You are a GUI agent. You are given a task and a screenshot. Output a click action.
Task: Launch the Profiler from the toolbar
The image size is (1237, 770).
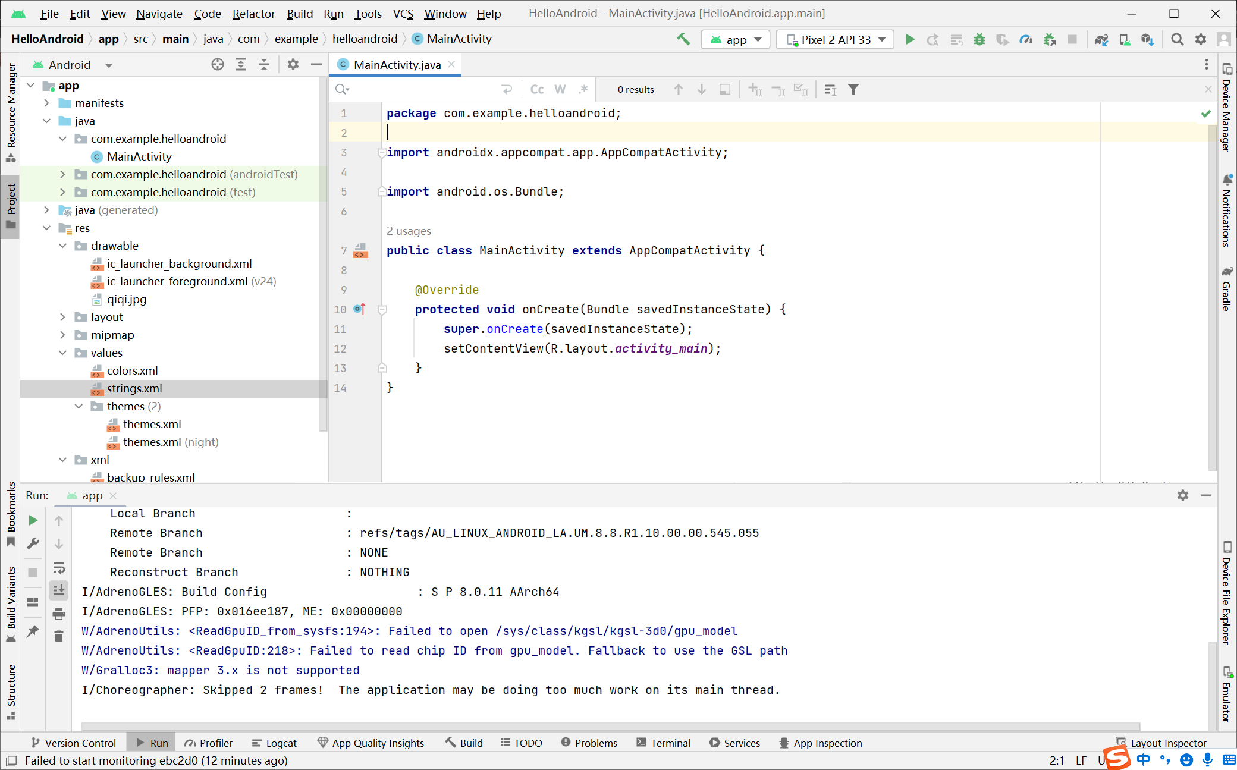(1026, 39)
